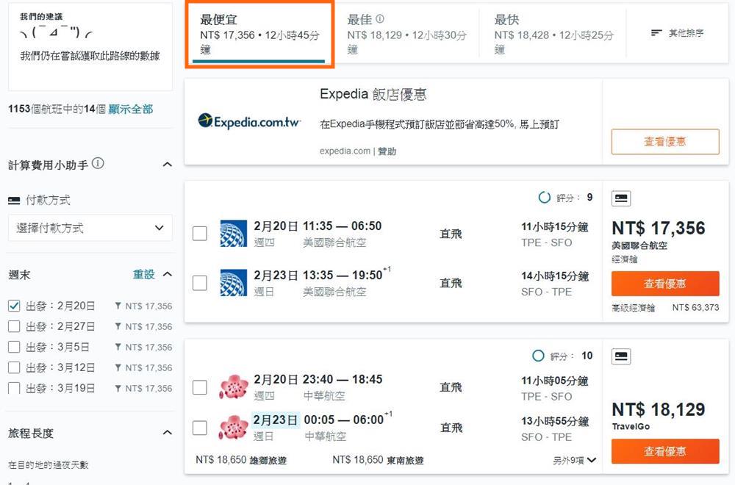735x485 pixels.
Task: Collapse the 旅程長度 section
Action: tap(167, 434)
